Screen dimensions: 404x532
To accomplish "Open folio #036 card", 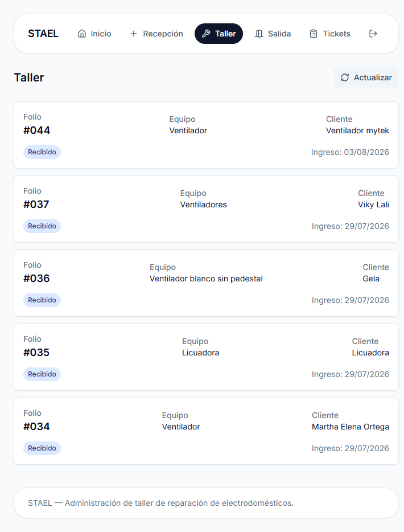I will coord(206,283).
